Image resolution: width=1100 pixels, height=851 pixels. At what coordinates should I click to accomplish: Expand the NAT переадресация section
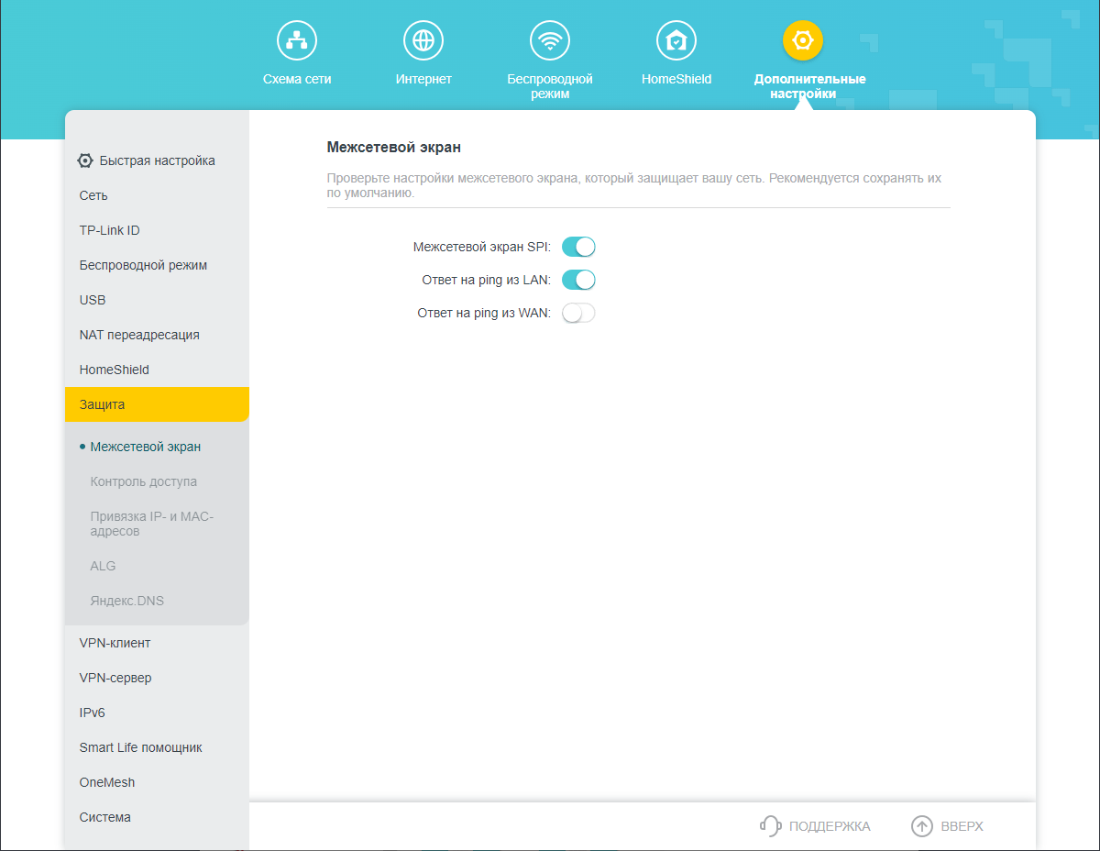click(157, 335)
